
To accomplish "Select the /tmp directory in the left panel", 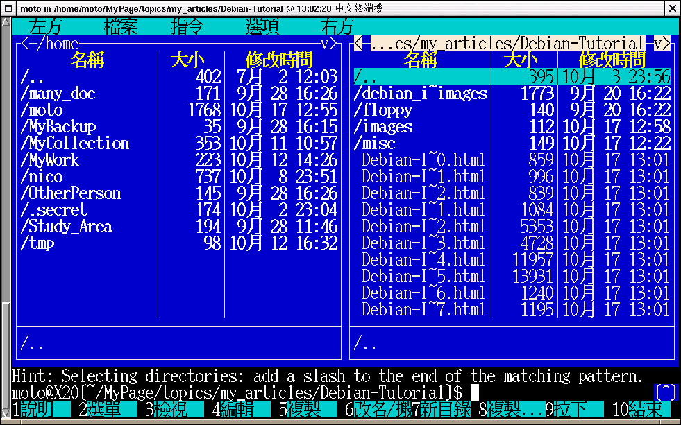I will click(x=179, y=243).
